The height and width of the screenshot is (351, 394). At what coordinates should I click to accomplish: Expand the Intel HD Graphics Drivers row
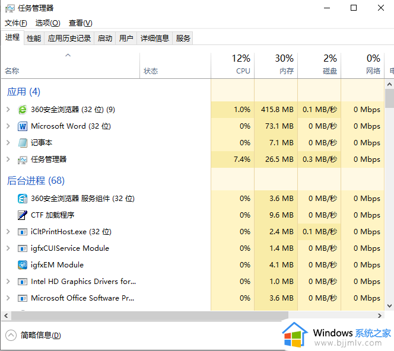click(x=8, y=281)
